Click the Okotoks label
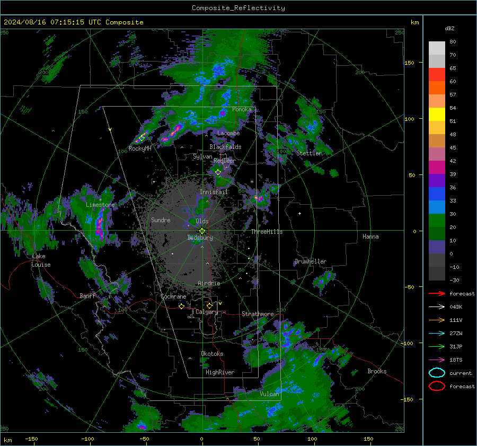 (x=212, y=354)
